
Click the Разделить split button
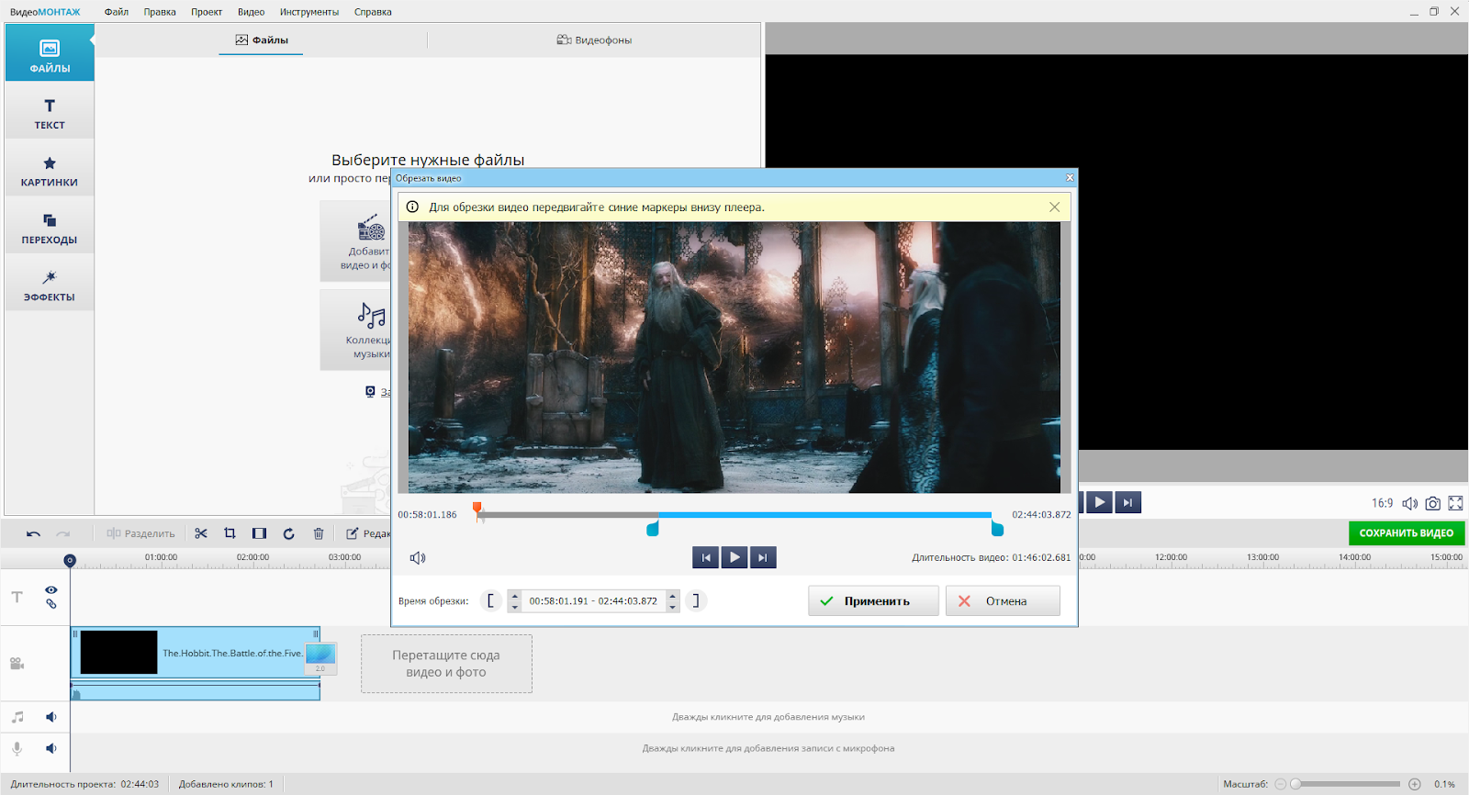(140, 533)
